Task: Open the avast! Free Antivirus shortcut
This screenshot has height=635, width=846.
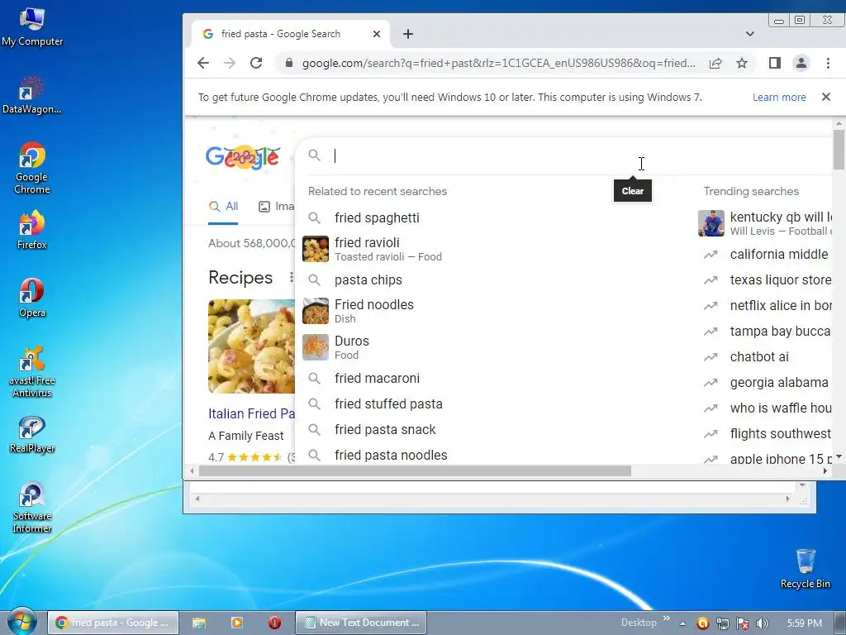Action: (x=32, y=371)
